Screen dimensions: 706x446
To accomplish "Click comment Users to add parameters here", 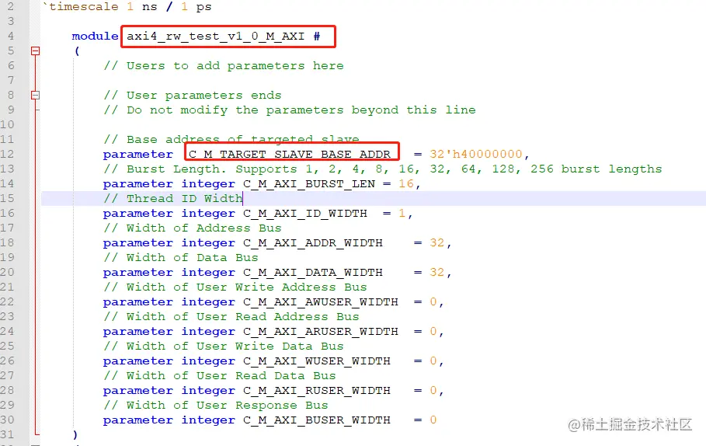I will pyautogui.click(x=224, y=66).
